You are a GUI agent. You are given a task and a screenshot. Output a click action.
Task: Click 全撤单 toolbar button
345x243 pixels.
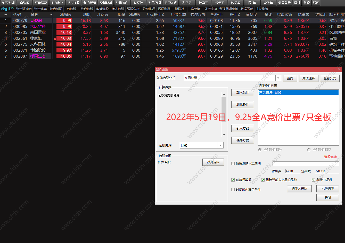pos(268,3)
